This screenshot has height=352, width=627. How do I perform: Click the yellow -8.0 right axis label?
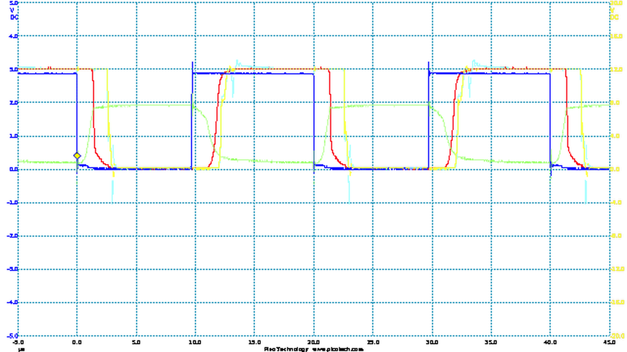pos(617,236)
